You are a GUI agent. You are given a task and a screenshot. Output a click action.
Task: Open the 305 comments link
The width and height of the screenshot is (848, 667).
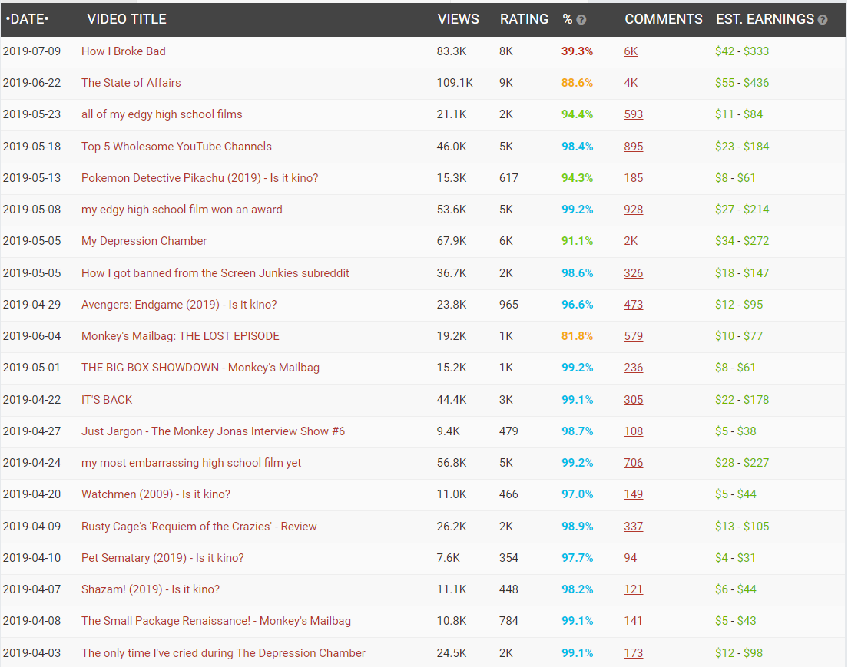[x=633, y=399]
